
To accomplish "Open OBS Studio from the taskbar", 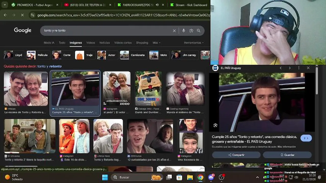I will 221,177.
